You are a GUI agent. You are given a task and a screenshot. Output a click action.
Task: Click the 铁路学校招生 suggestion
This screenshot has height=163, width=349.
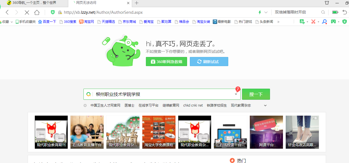click(217, 105)
